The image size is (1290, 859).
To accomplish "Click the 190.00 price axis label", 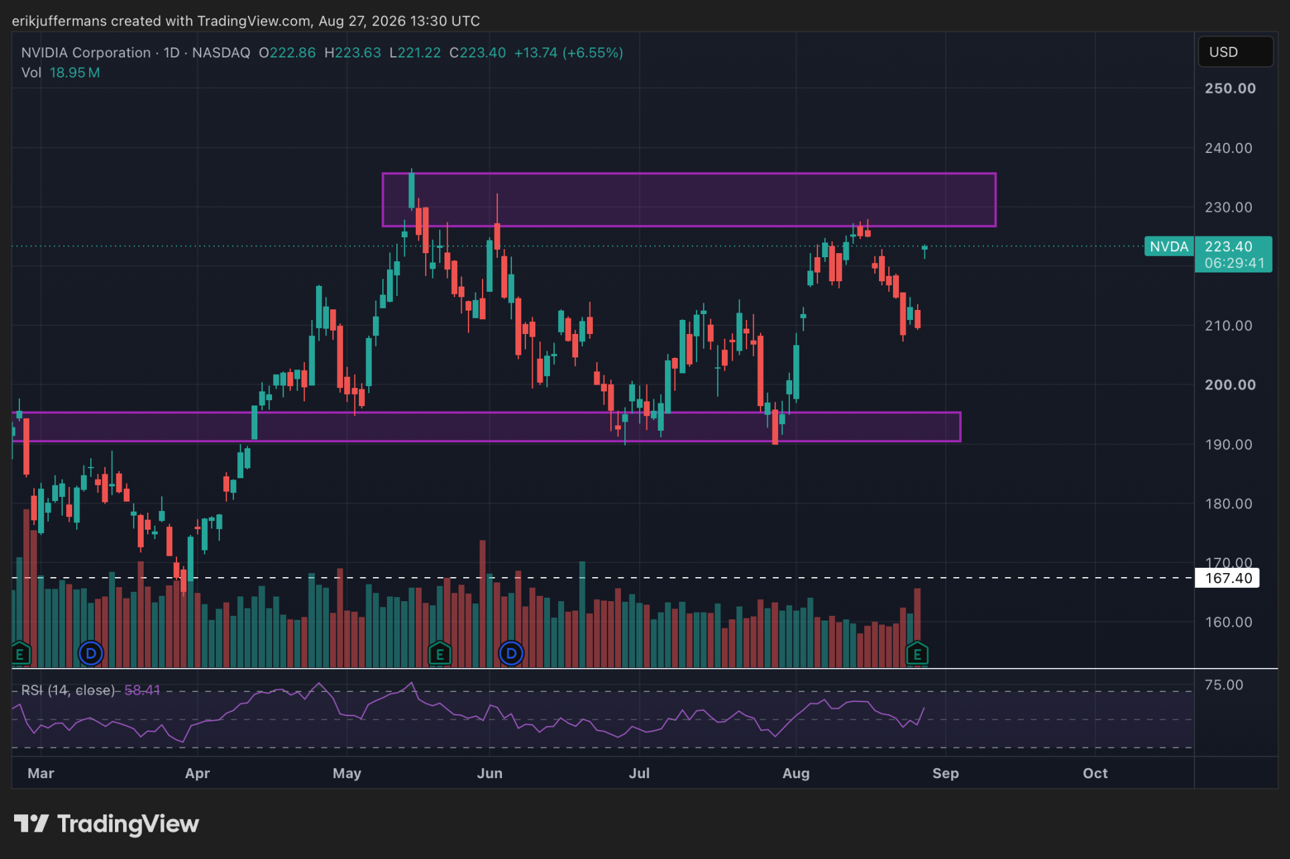I will pos(1229,444).
